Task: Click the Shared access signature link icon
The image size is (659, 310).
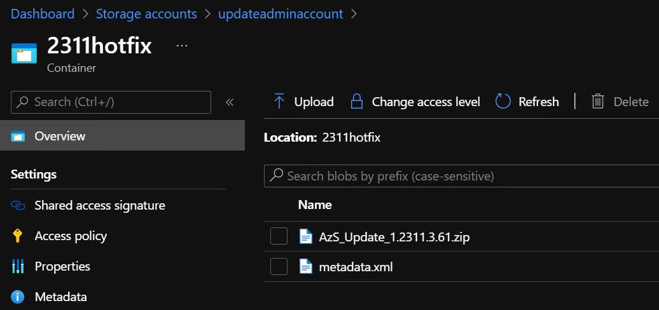Action: 18,206
